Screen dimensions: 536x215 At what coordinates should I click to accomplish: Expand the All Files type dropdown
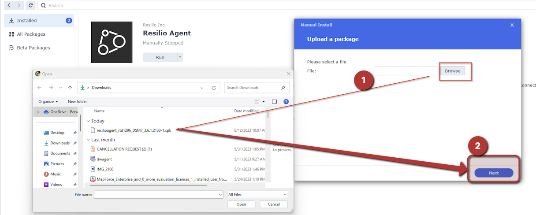pos(257,194)
